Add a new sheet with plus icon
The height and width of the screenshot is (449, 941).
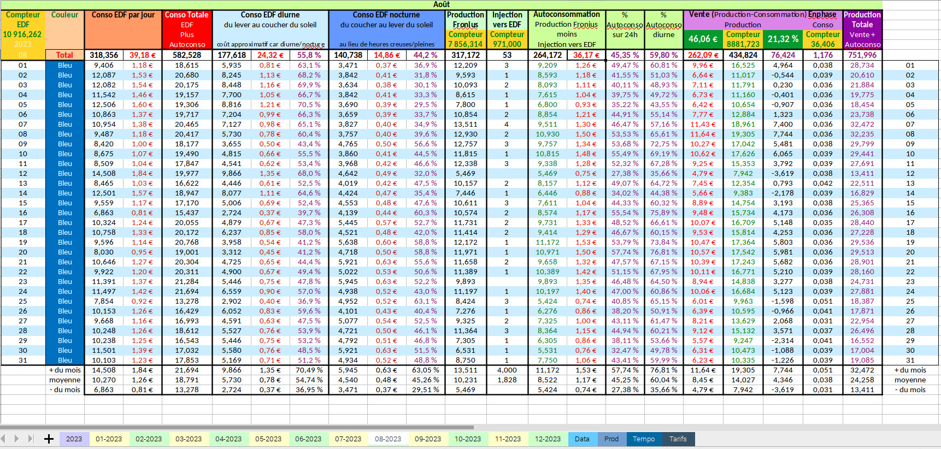49,439
